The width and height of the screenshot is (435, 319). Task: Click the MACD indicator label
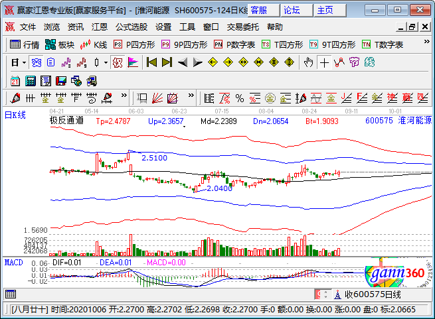point(13,263)
